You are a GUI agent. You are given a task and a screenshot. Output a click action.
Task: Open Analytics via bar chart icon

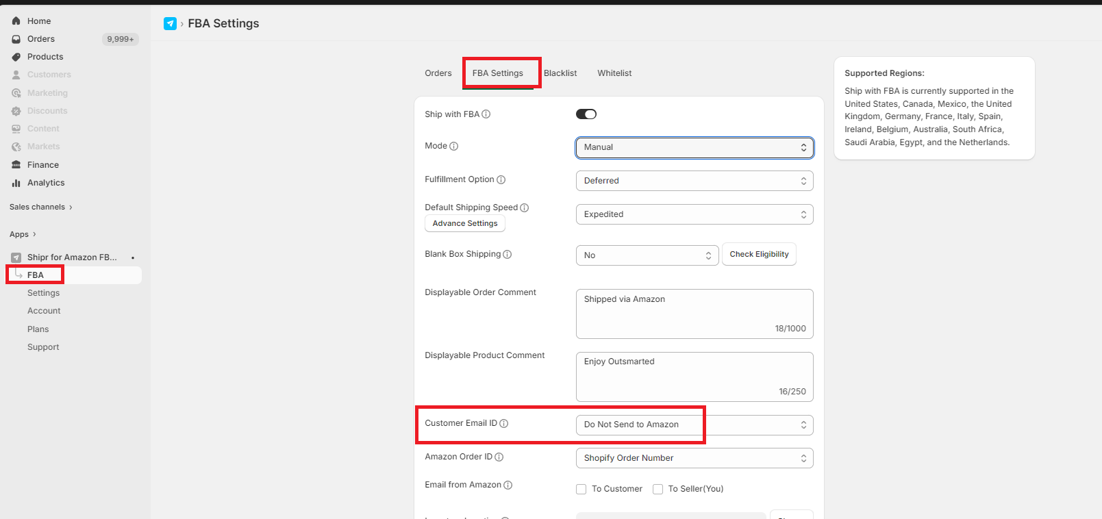(16, 183)
